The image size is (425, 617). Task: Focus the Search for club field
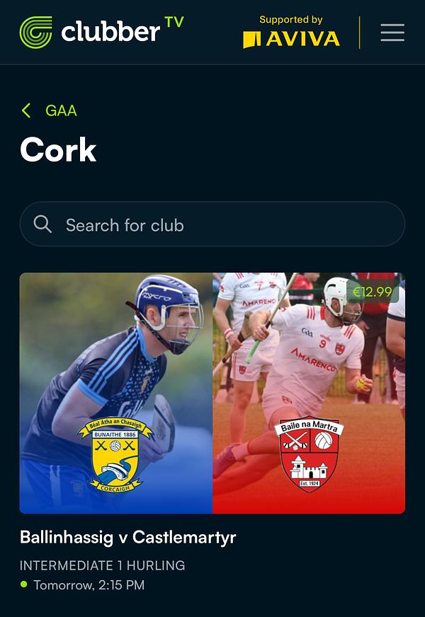tap(212, 225)
